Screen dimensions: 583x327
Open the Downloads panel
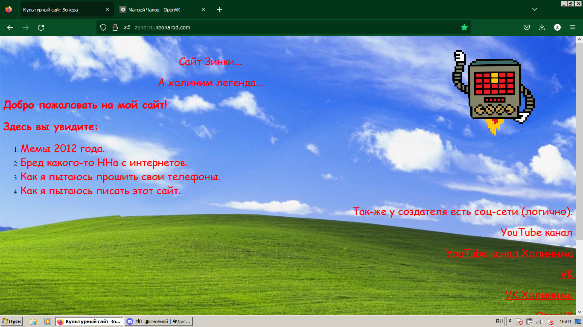[x=542, y=27]
